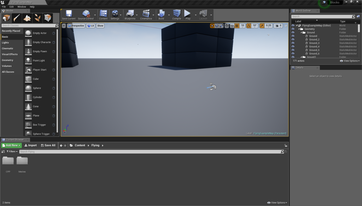Open Settings in the toolbar
Viewport: 362px width, 206px height.
coord(115,15)
